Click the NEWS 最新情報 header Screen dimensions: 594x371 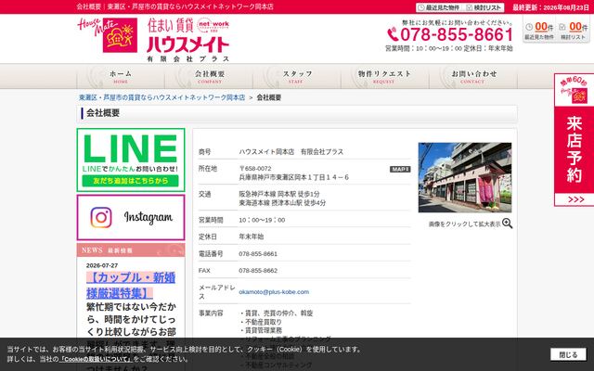[131, 249]
